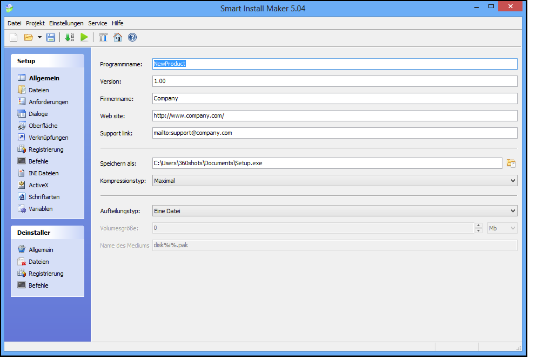Open the Projekt menu
This screenshot has height=358, width=553.
point(35,23)
